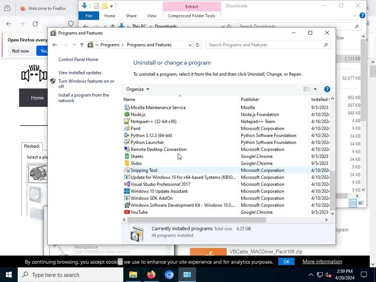Select the Update for Windows 10 icon
This screenshot has width=376, height=282.
[x=127, y=177]
